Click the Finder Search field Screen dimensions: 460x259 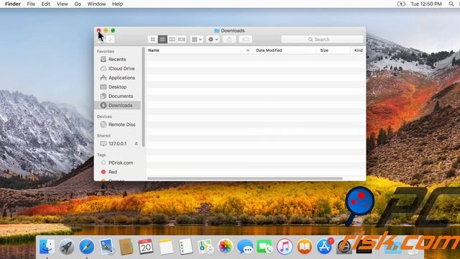click(x=322, y=40)
